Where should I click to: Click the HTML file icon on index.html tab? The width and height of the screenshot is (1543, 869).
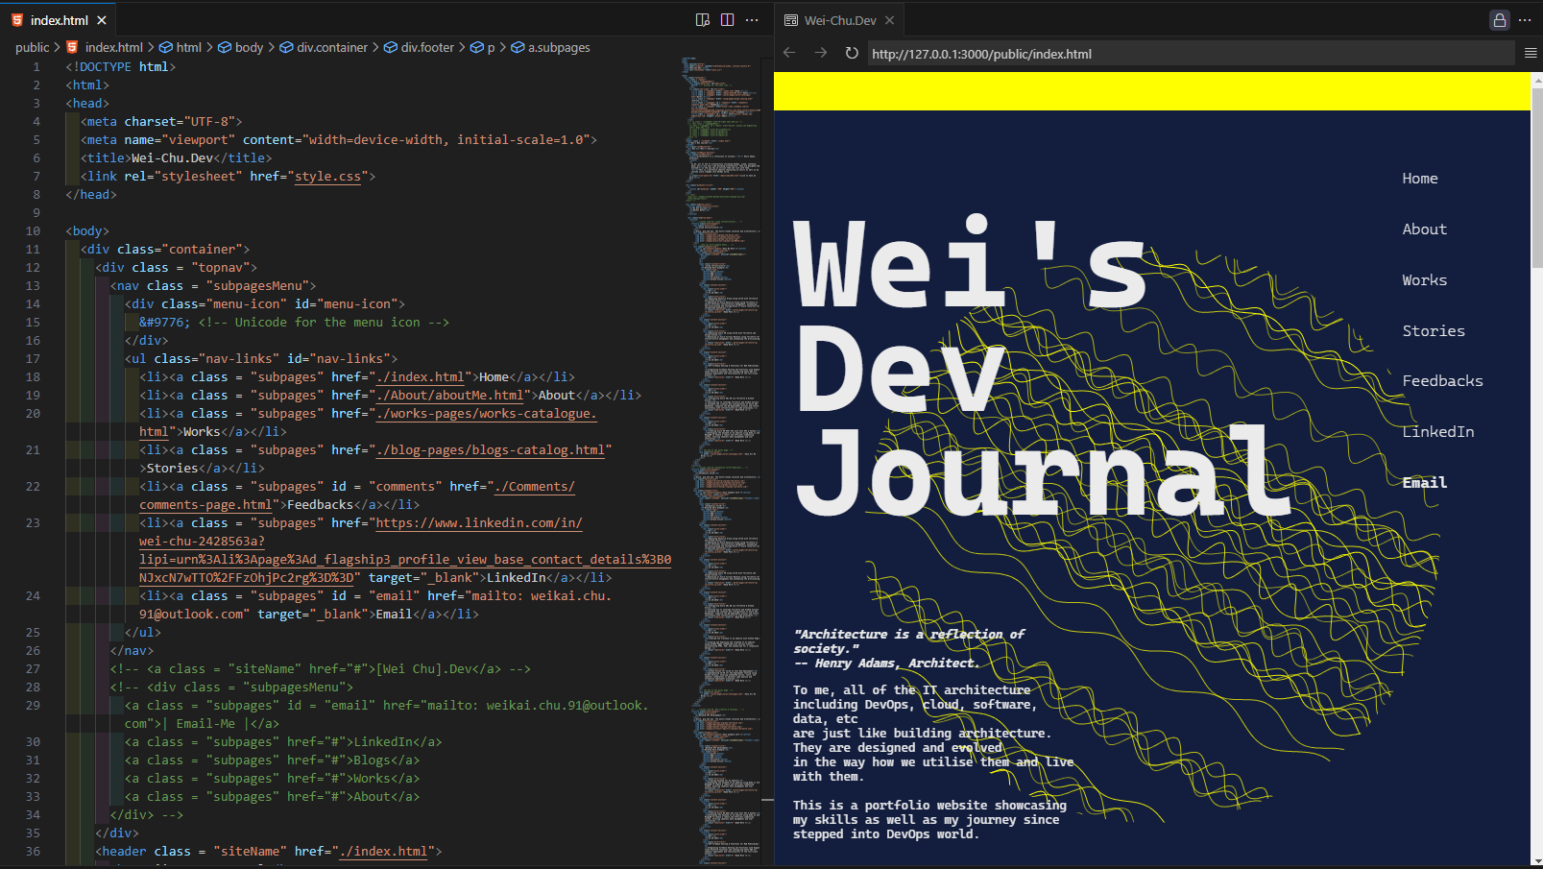click(x=17, y=20)
